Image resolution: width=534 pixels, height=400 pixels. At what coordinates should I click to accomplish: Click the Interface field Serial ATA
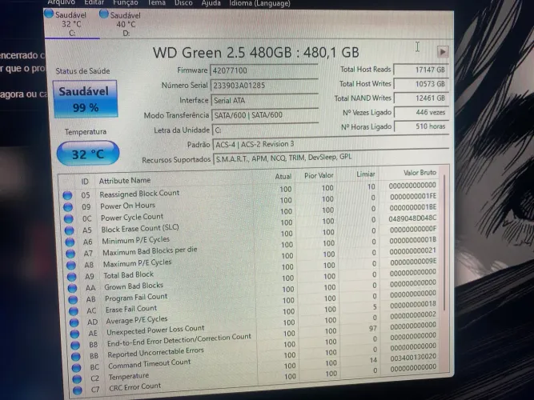tap(265, 101)
